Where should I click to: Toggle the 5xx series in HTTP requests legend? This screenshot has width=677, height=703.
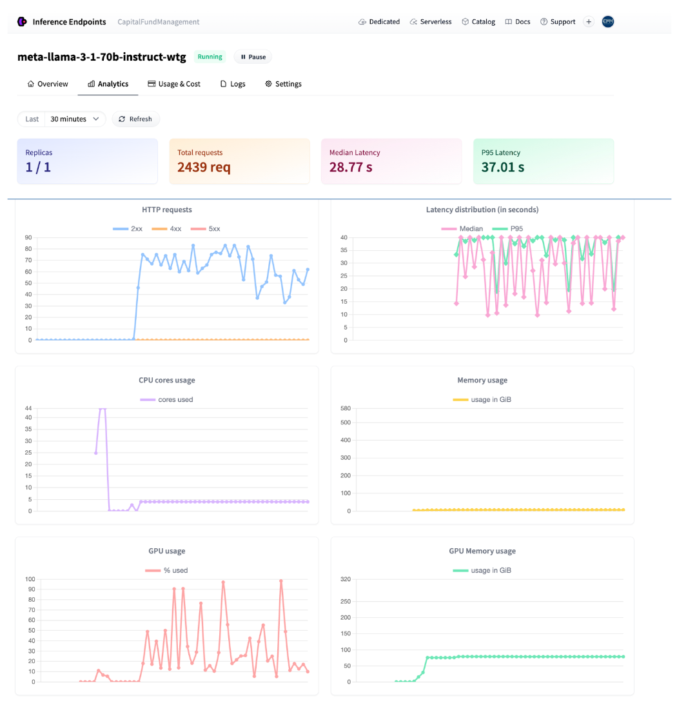click(x=204, y=229)
